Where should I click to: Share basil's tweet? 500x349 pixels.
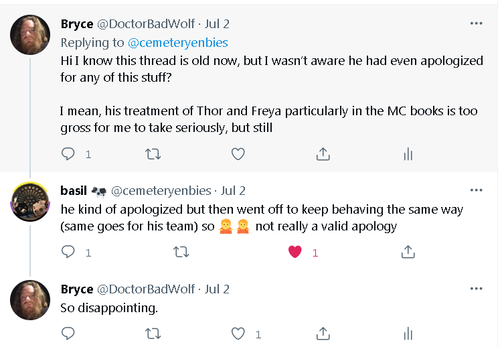point(408,252)
